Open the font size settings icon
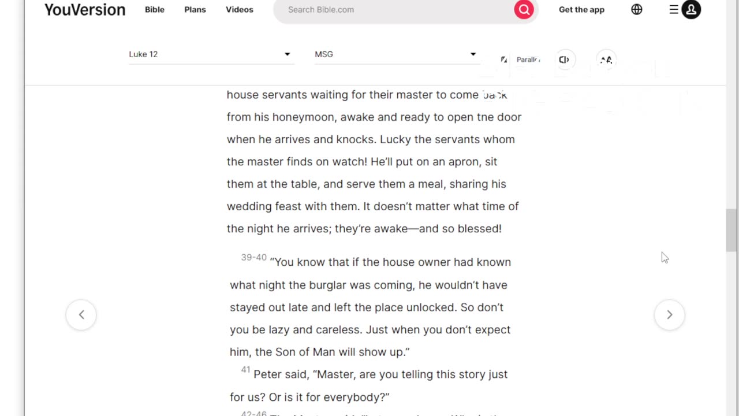The height and width of the screenshot is (416, 739). pyautogui.click(x=606, y=60)
